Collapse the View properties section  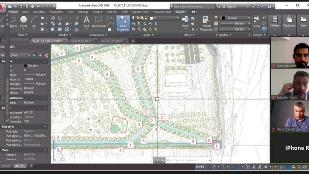(x=46, y=150)
